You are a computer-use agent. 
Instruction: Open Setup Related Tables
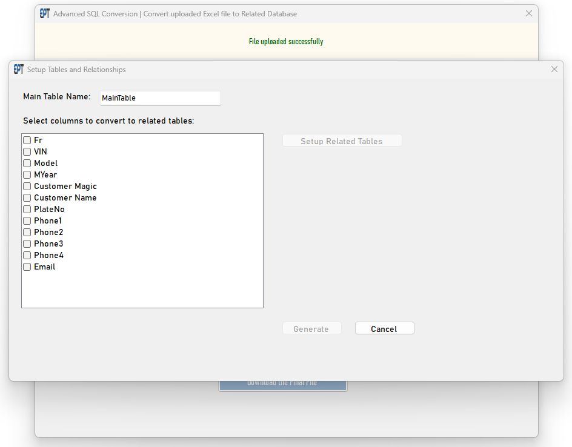(342, 141)
